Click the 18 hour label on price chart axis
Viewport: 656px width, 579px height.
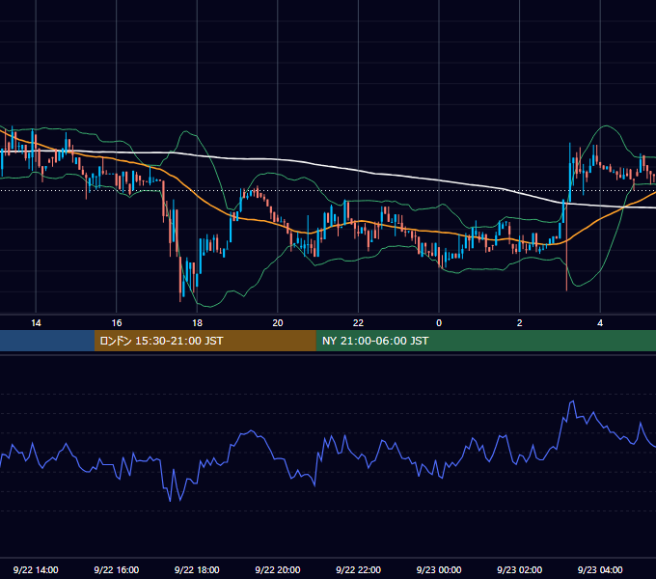[x=197, y=323]
